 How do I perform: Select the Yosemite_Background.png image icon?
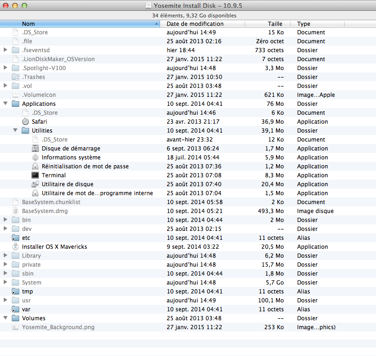coord(15,327)
